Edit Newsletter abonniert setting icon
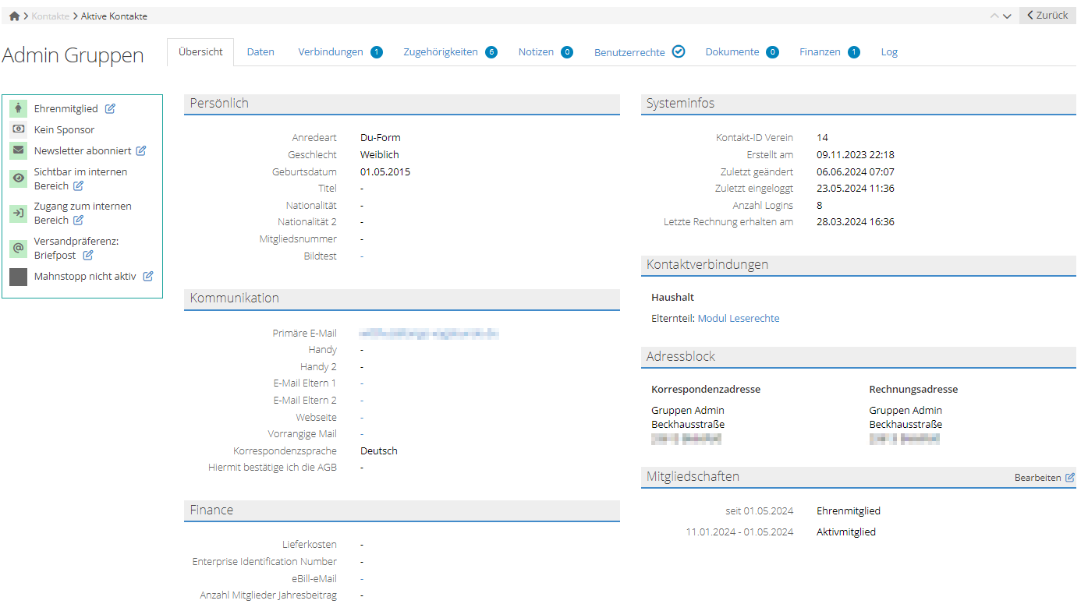The height and width of the screenshot is (604, 1088). (141, 151)
